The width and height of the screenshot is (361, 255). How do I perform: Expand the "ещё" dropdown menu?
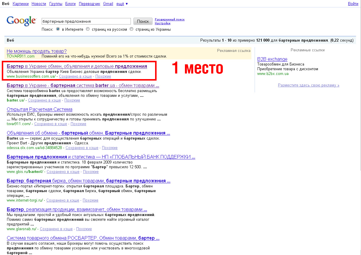click(x=122, y=4)
